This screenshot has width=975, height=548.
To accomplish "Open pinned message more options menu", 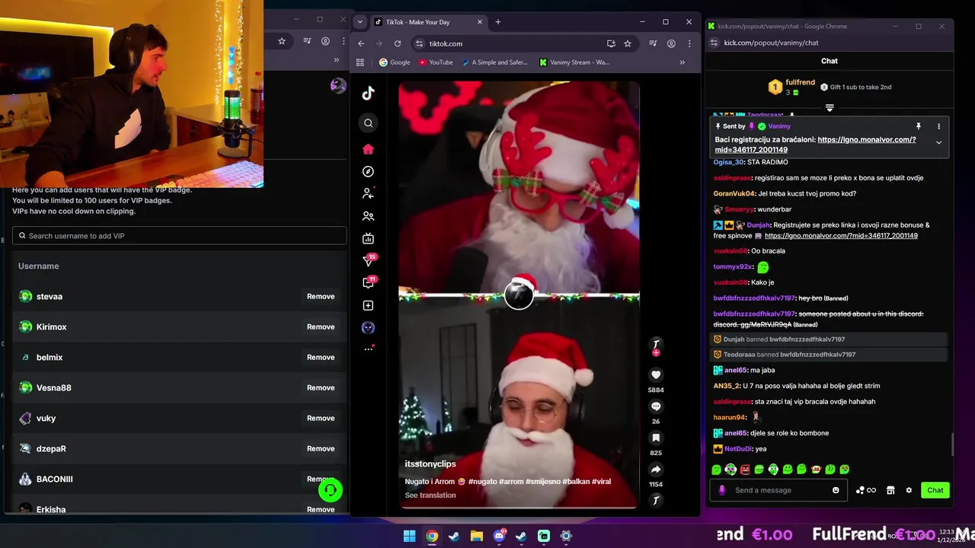I will click(x=938, y=126).
